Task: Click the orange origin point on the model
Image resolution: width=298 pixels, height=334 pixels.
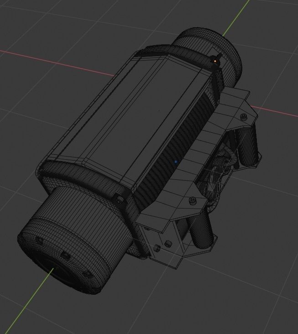Action: (215, 61)
